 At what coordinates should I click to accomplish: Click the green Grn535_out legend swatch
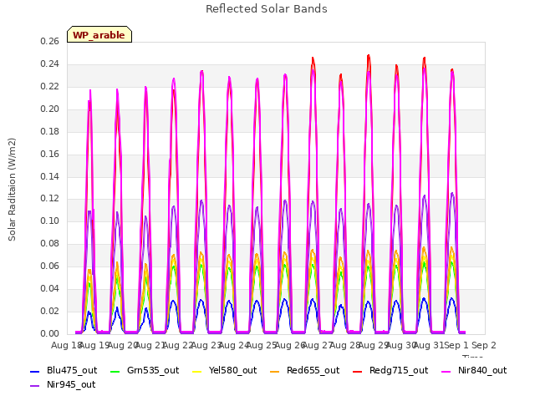pos(115,371)
